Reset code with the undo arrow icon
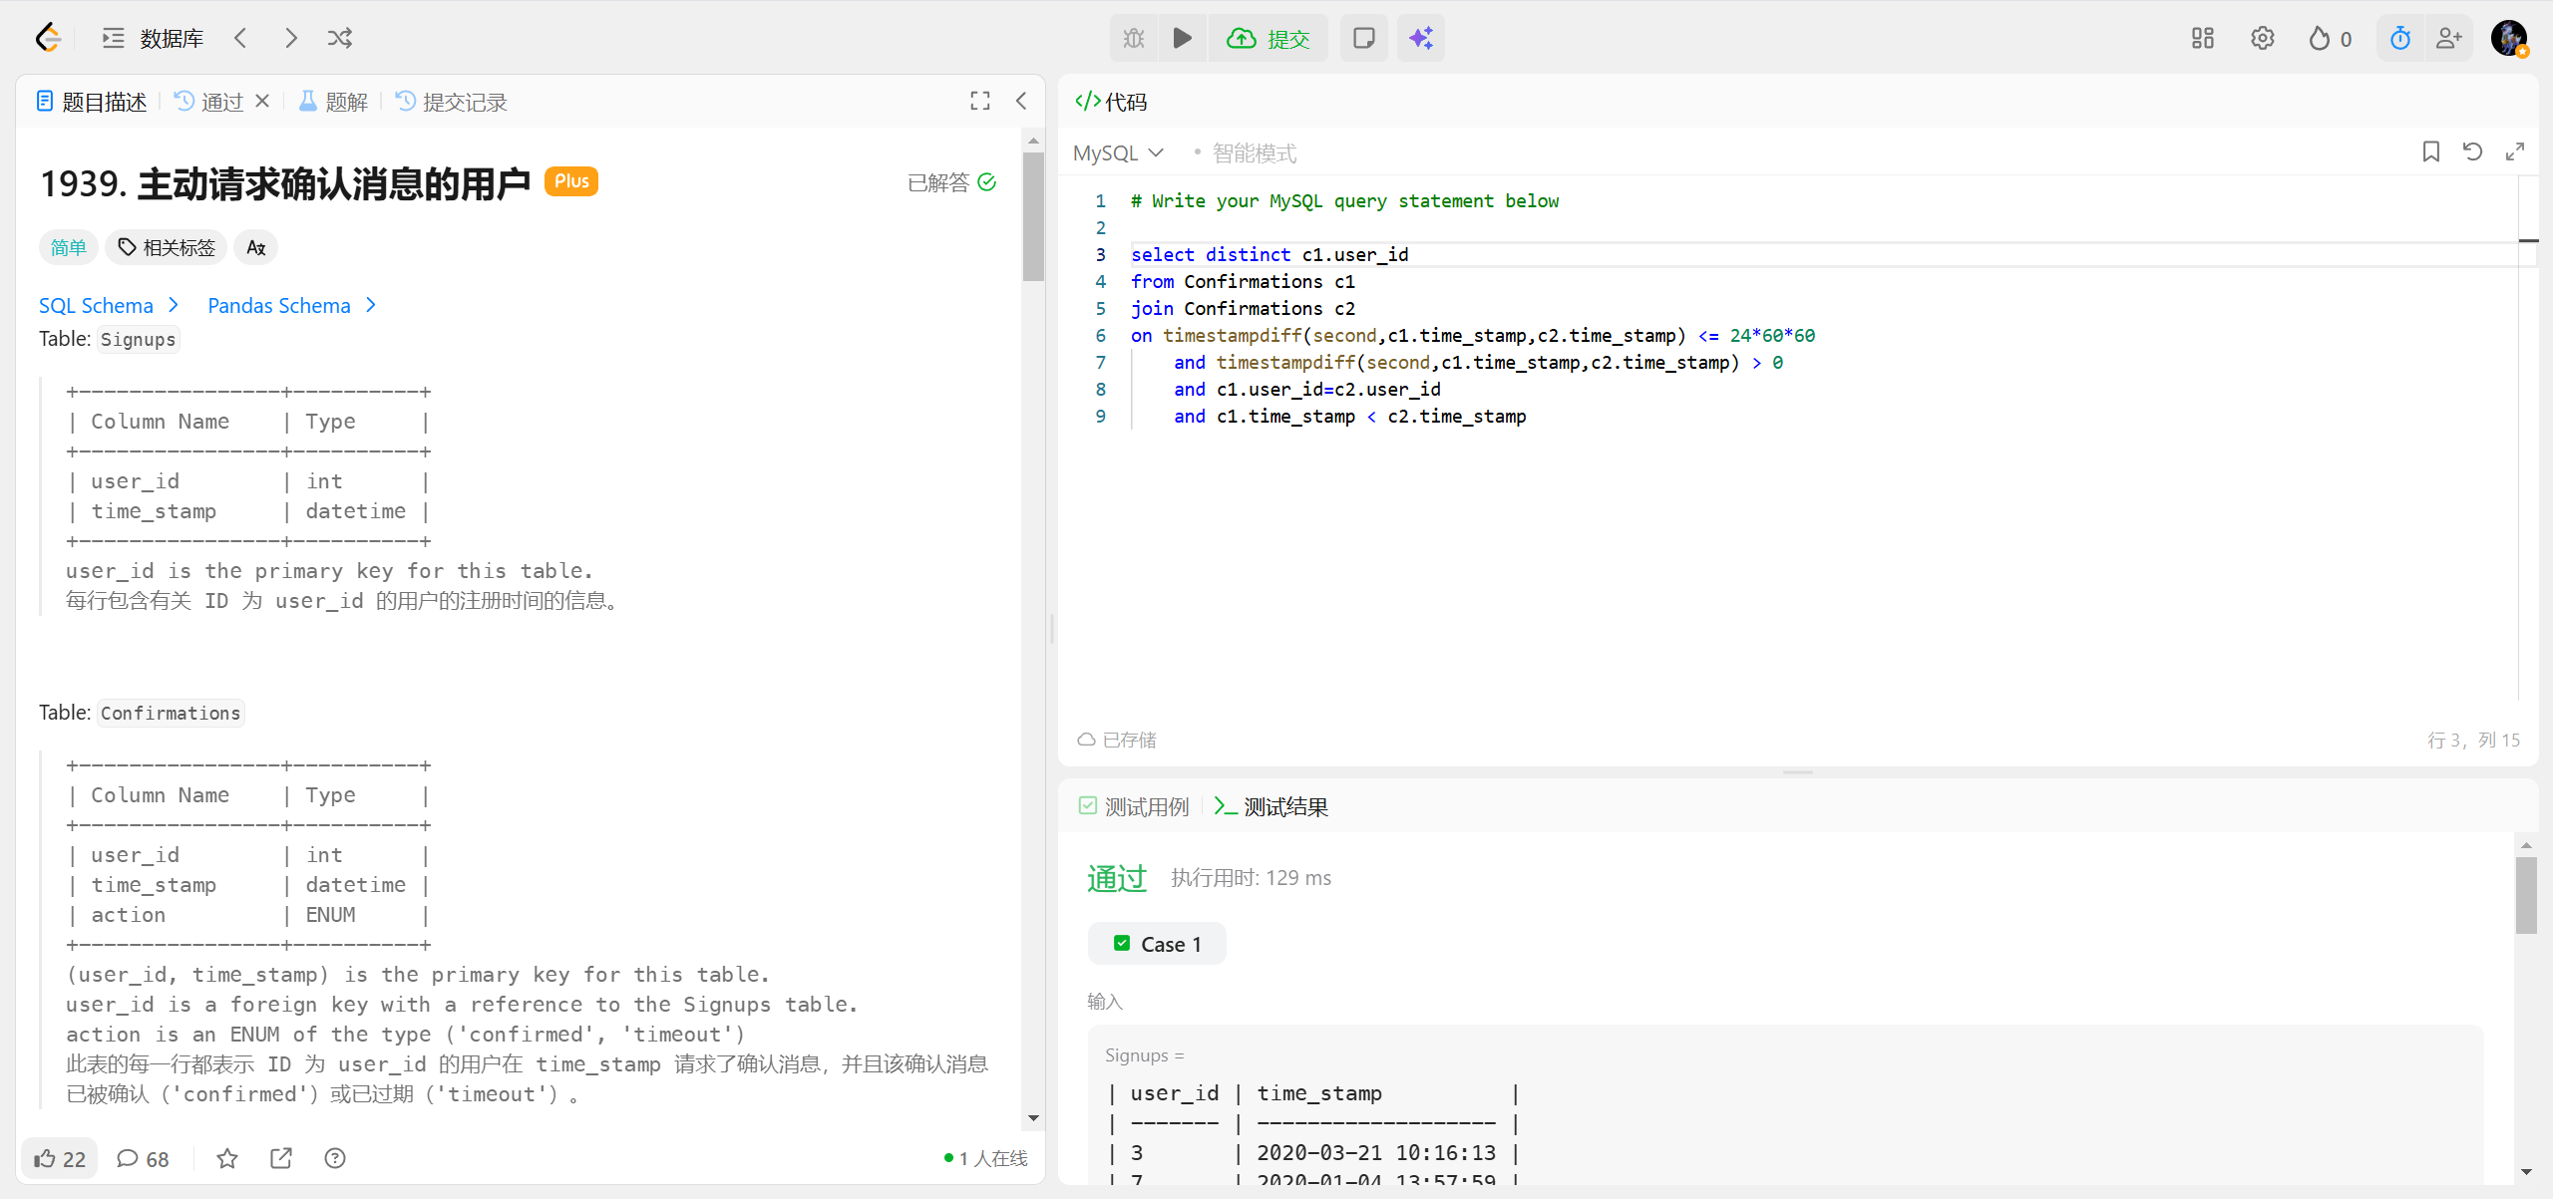The image size is (2553, 1199). click(x=2472, y=151)
